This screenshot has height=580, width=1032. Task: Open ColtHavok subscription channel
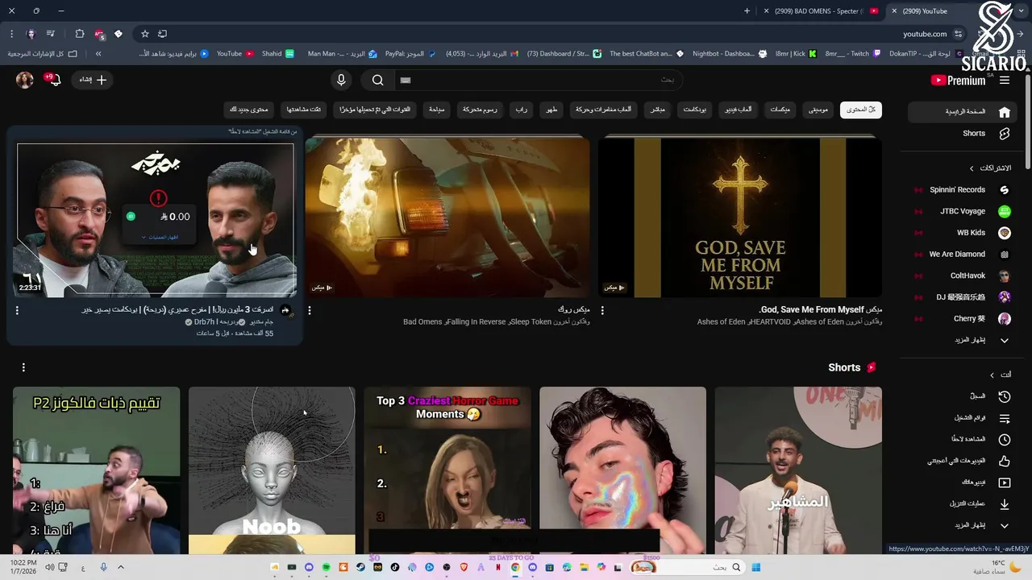coord(960,275)
